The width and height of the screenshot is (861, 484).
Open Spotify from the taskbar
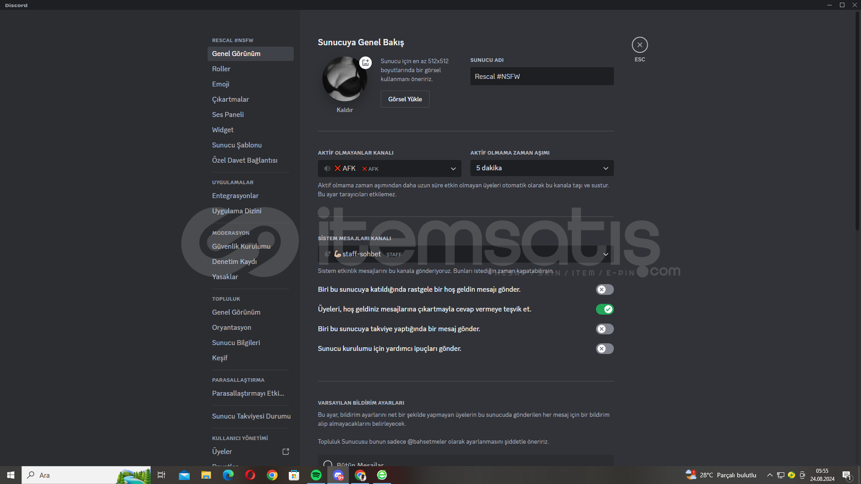pos(316,475)
